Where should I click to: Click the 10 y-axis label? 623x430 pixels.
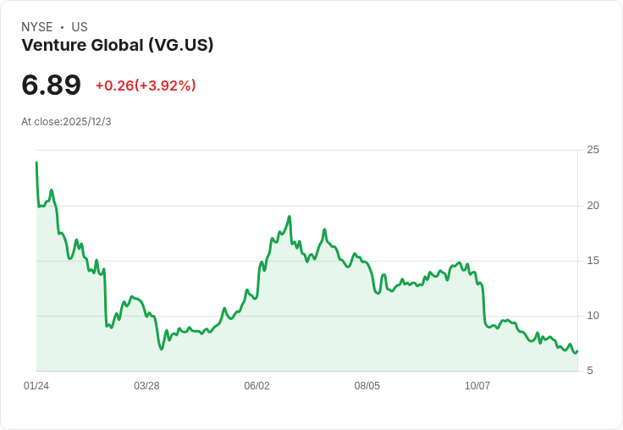pos(593,316)
